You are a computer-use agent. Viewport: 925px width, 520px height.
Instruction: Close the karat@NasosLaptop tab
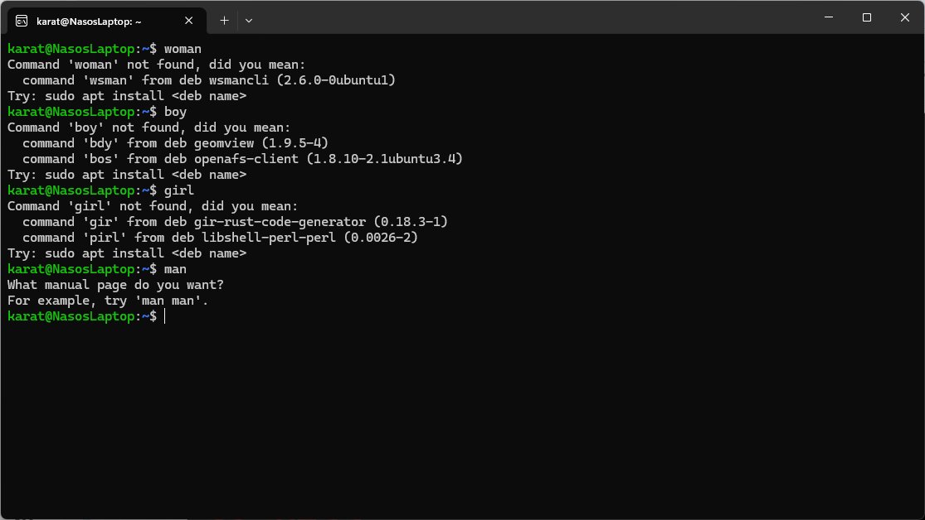click(189, 21)
